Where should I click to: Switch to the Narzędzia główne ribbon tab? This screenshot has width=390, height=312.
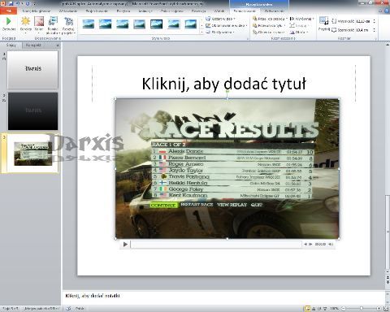36,11
